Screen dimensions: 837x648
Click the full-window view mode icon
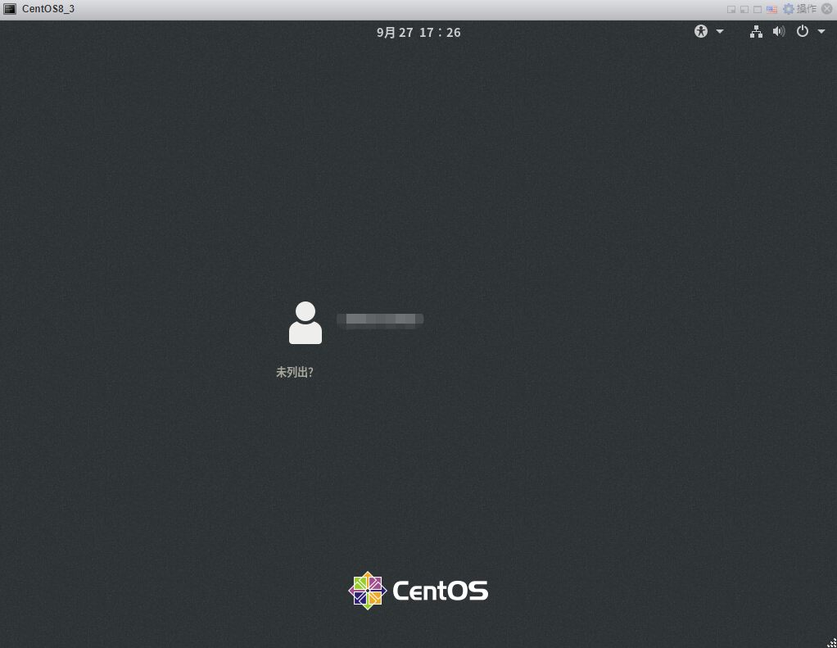(x=758, y=10)
